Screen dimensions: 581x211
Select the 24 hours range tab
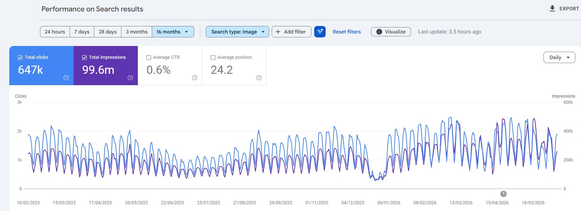coord(55,32)
